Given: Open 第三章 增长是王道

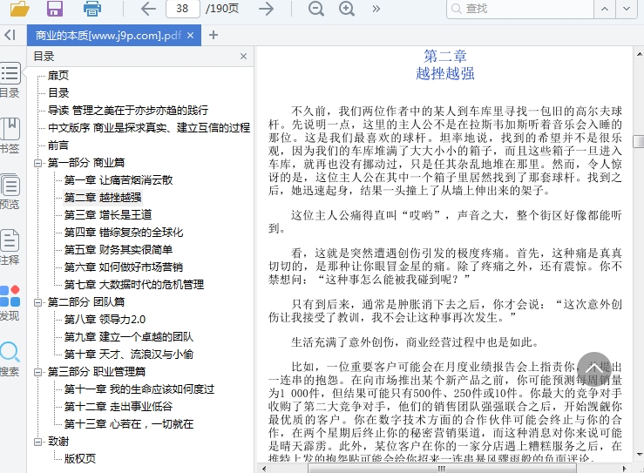Looking at the screenshot, I should pos(108,215).
